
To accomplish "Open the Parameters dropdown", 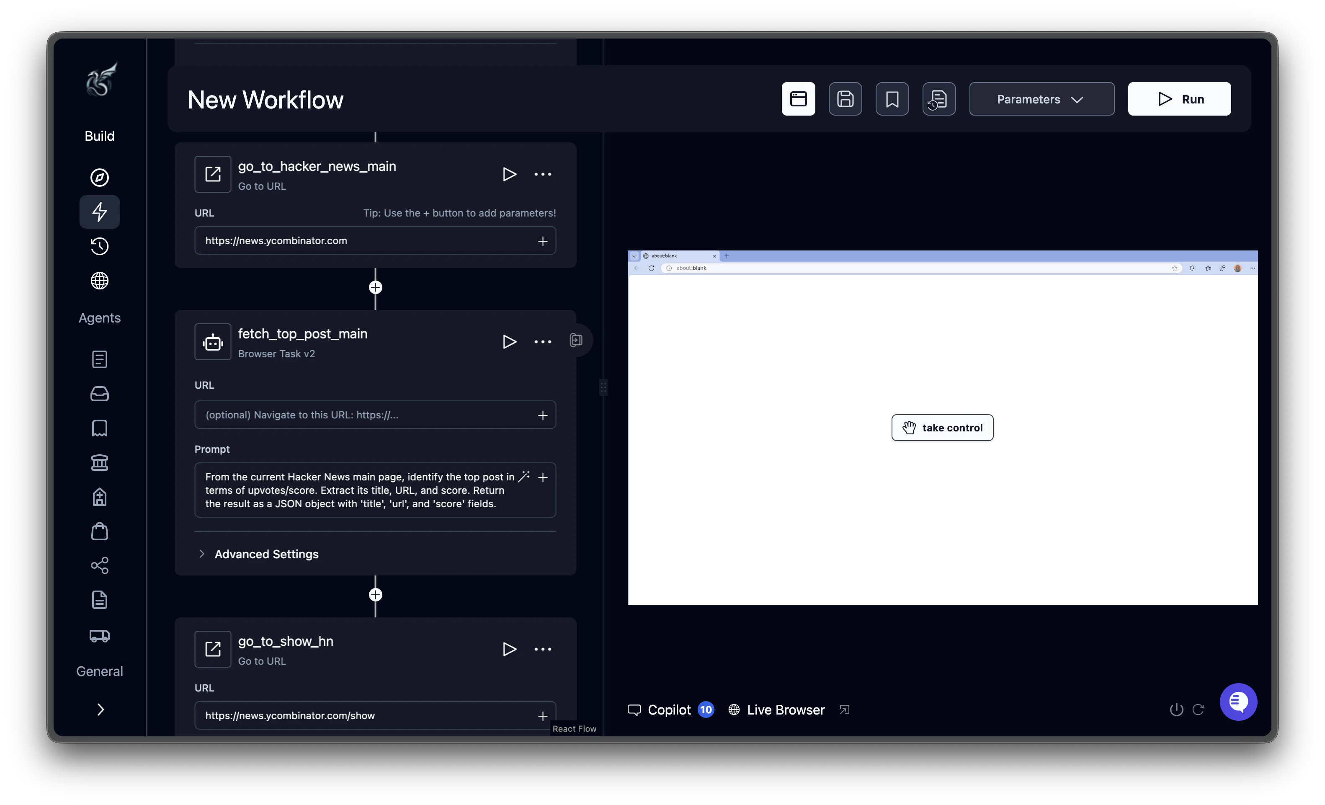I will [x=1041, y=98].
